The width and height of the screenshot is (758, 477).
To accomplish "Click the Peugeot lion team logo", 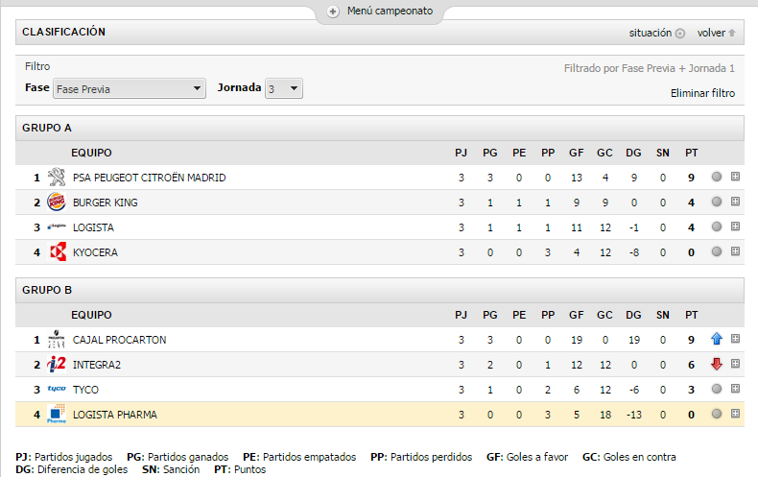I will coord(57,178).
